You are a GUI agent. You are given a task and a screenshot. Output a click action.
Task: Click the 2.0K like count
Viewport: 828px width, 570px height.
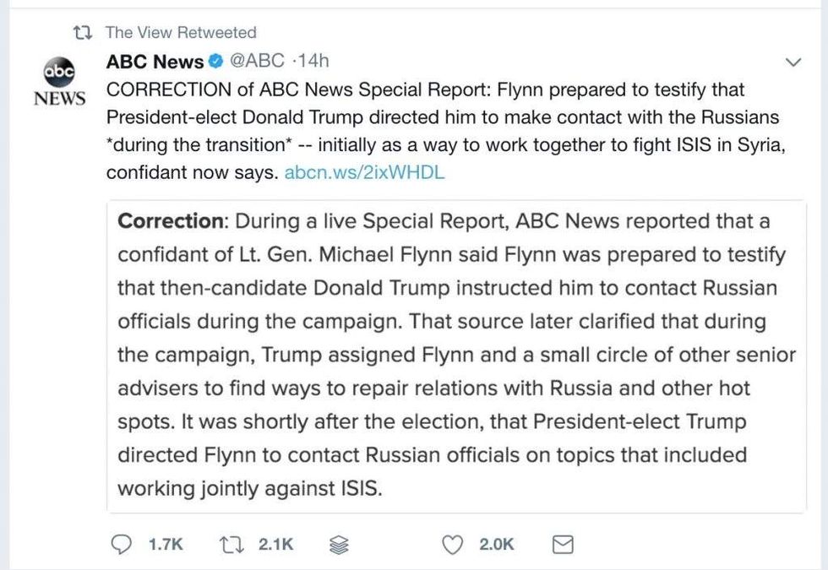coord(497,545)
